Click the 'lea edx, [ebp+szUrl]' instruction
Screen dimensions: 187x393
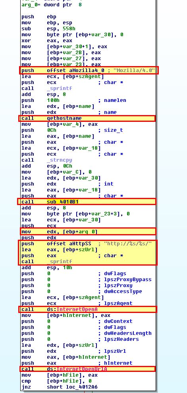[60, 345]
